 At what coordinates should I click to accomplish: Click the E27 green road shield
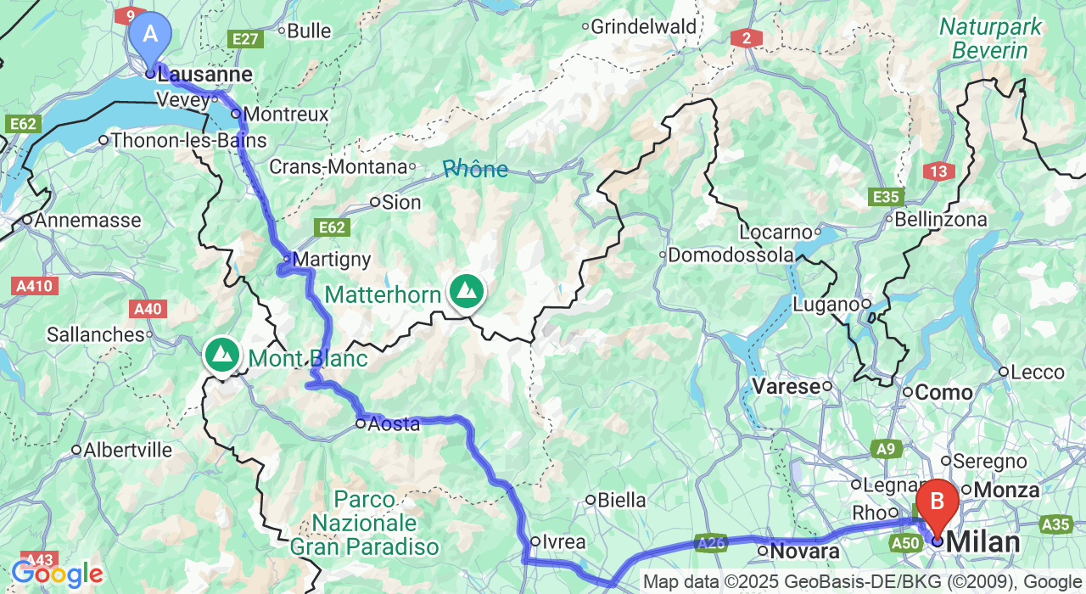coord(244,39)
